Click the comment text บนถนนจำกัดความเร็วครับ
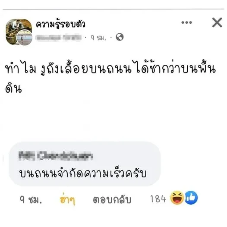Viewport: 227px width, 227px height. click(x=83, y=173)
